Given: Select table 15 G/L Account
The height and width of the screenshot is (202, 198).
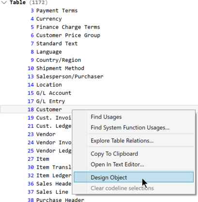Looking at the screenshot, I should tap(49, 93).
